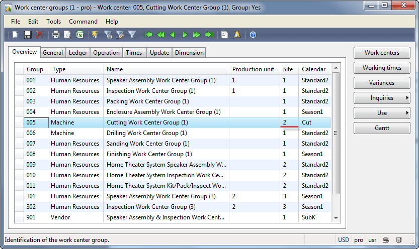Jump to last record arrow icon
The height and width of the screenshot is (249, 419).
click(x=209, y=35)
